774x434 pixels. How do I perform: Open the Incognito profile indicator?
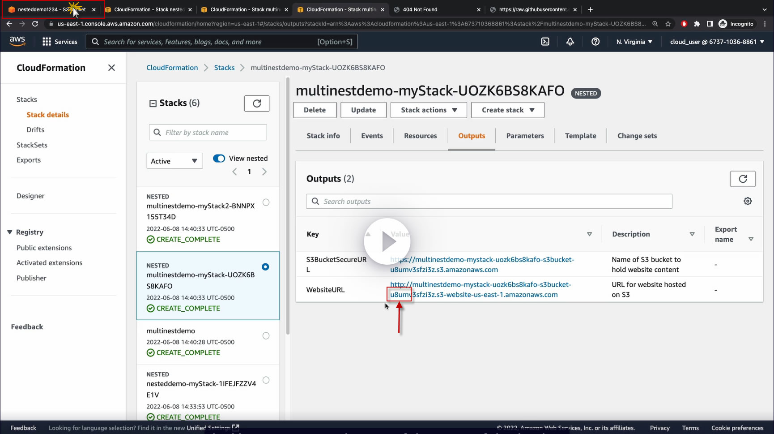(736, 24)
